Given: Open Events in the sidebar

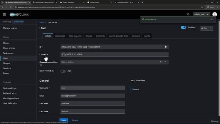Looking at the screenshot, I should [x=6, y=73].
